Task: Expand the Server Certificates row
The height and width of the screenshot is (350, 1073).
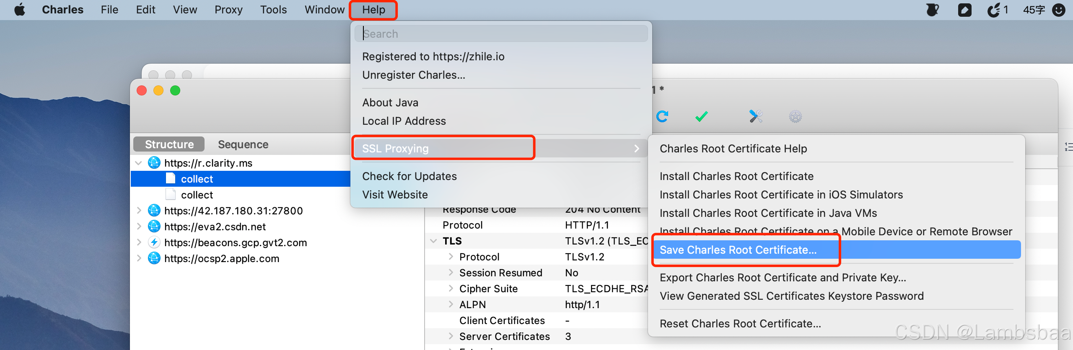Action: coord(451,336)
